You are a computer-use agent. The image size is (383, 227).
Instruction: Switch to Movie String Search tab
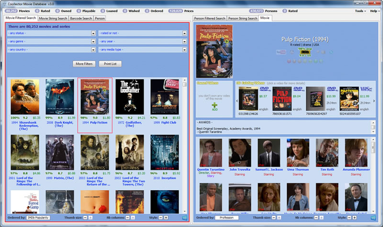point(53,18)
